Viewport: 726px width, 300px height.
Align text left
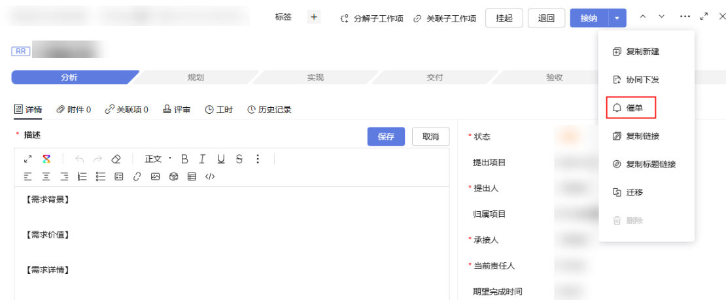click(x=27, y=176)
